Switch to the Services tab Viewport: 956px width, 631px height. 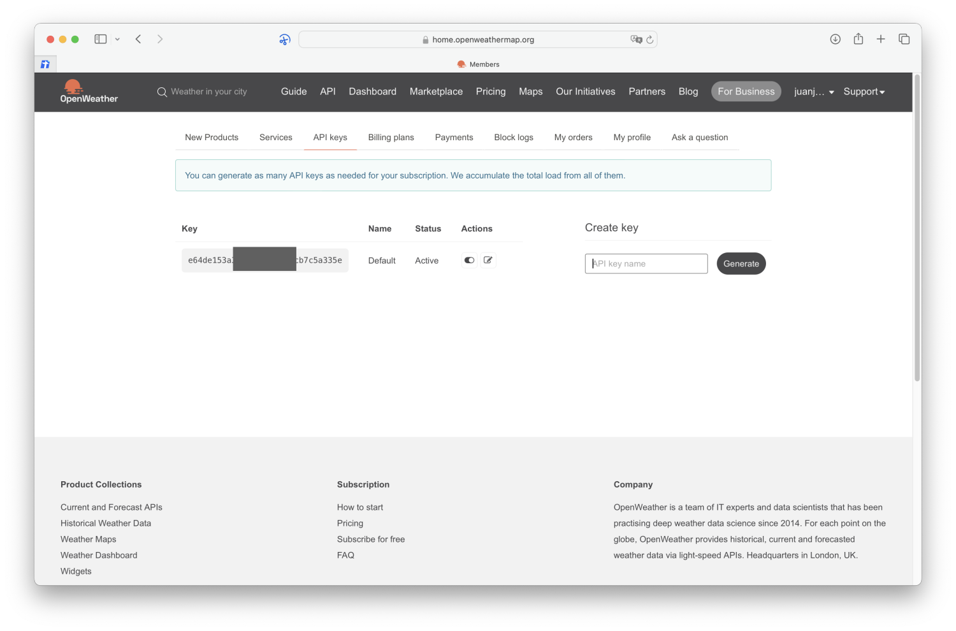tap(276, 137)
